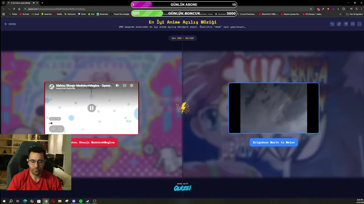The image size is (364, 204).
Task: Enter fullscreen mode for the quiz
Action: pyautogui.click(x=359, y=24)
